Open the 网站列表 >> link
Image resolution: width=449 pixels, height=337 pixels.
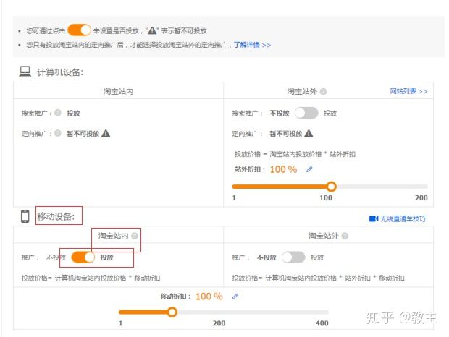pyautogui.click(x=408, y=92)
